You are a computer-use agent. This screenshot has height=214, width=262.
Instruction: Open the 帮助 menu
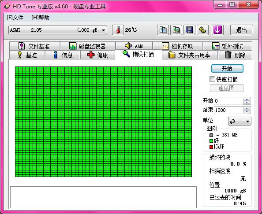pos(40,18)
